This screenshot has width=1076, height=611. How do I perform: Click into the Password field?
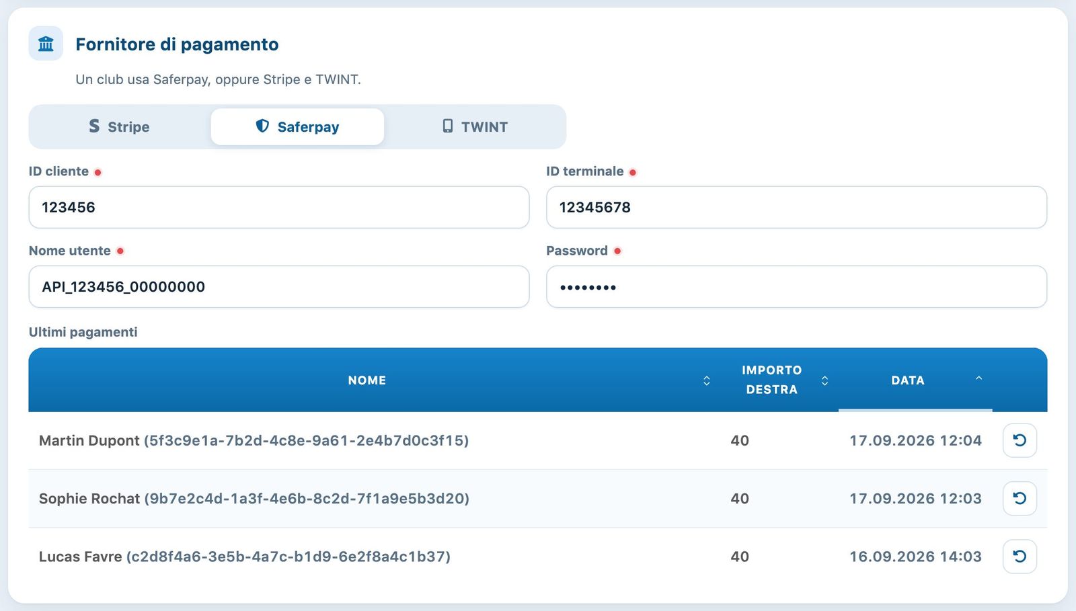tap(796, 287)
